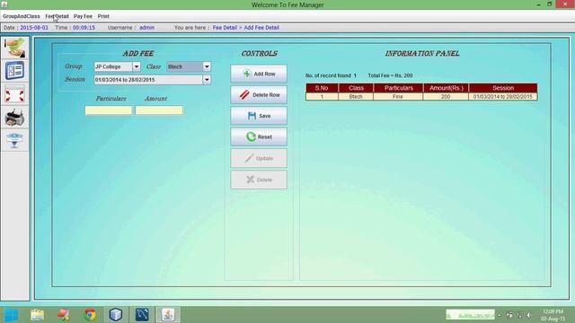The height and width of the screenshot is (323, 575).
Task: Click the Add Row button
Action: tap(259, 74)
